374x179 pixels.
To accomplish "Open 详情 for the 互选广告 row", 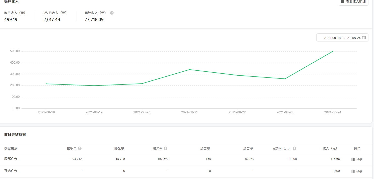I will point(357,172).
